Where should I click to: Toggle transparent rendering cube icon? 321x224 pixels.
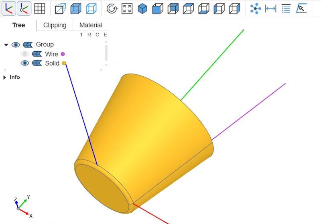pos(76,8)
